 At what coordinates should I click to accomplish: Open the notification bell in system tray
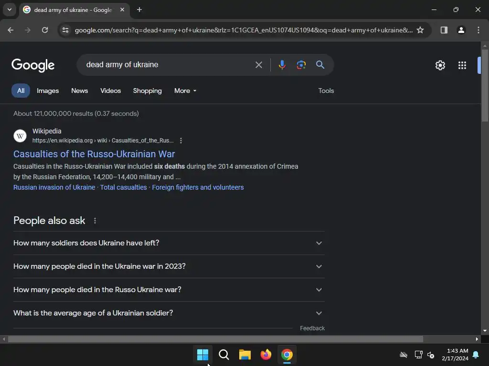(476, 355)
